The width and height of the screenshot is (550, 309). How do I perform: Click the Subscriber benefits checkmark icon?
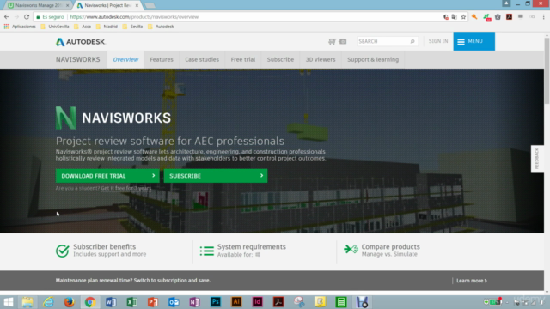point(63,251)
